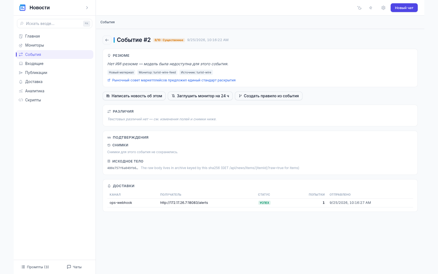Toggle dark mode moon icon

tap(359, 8)
